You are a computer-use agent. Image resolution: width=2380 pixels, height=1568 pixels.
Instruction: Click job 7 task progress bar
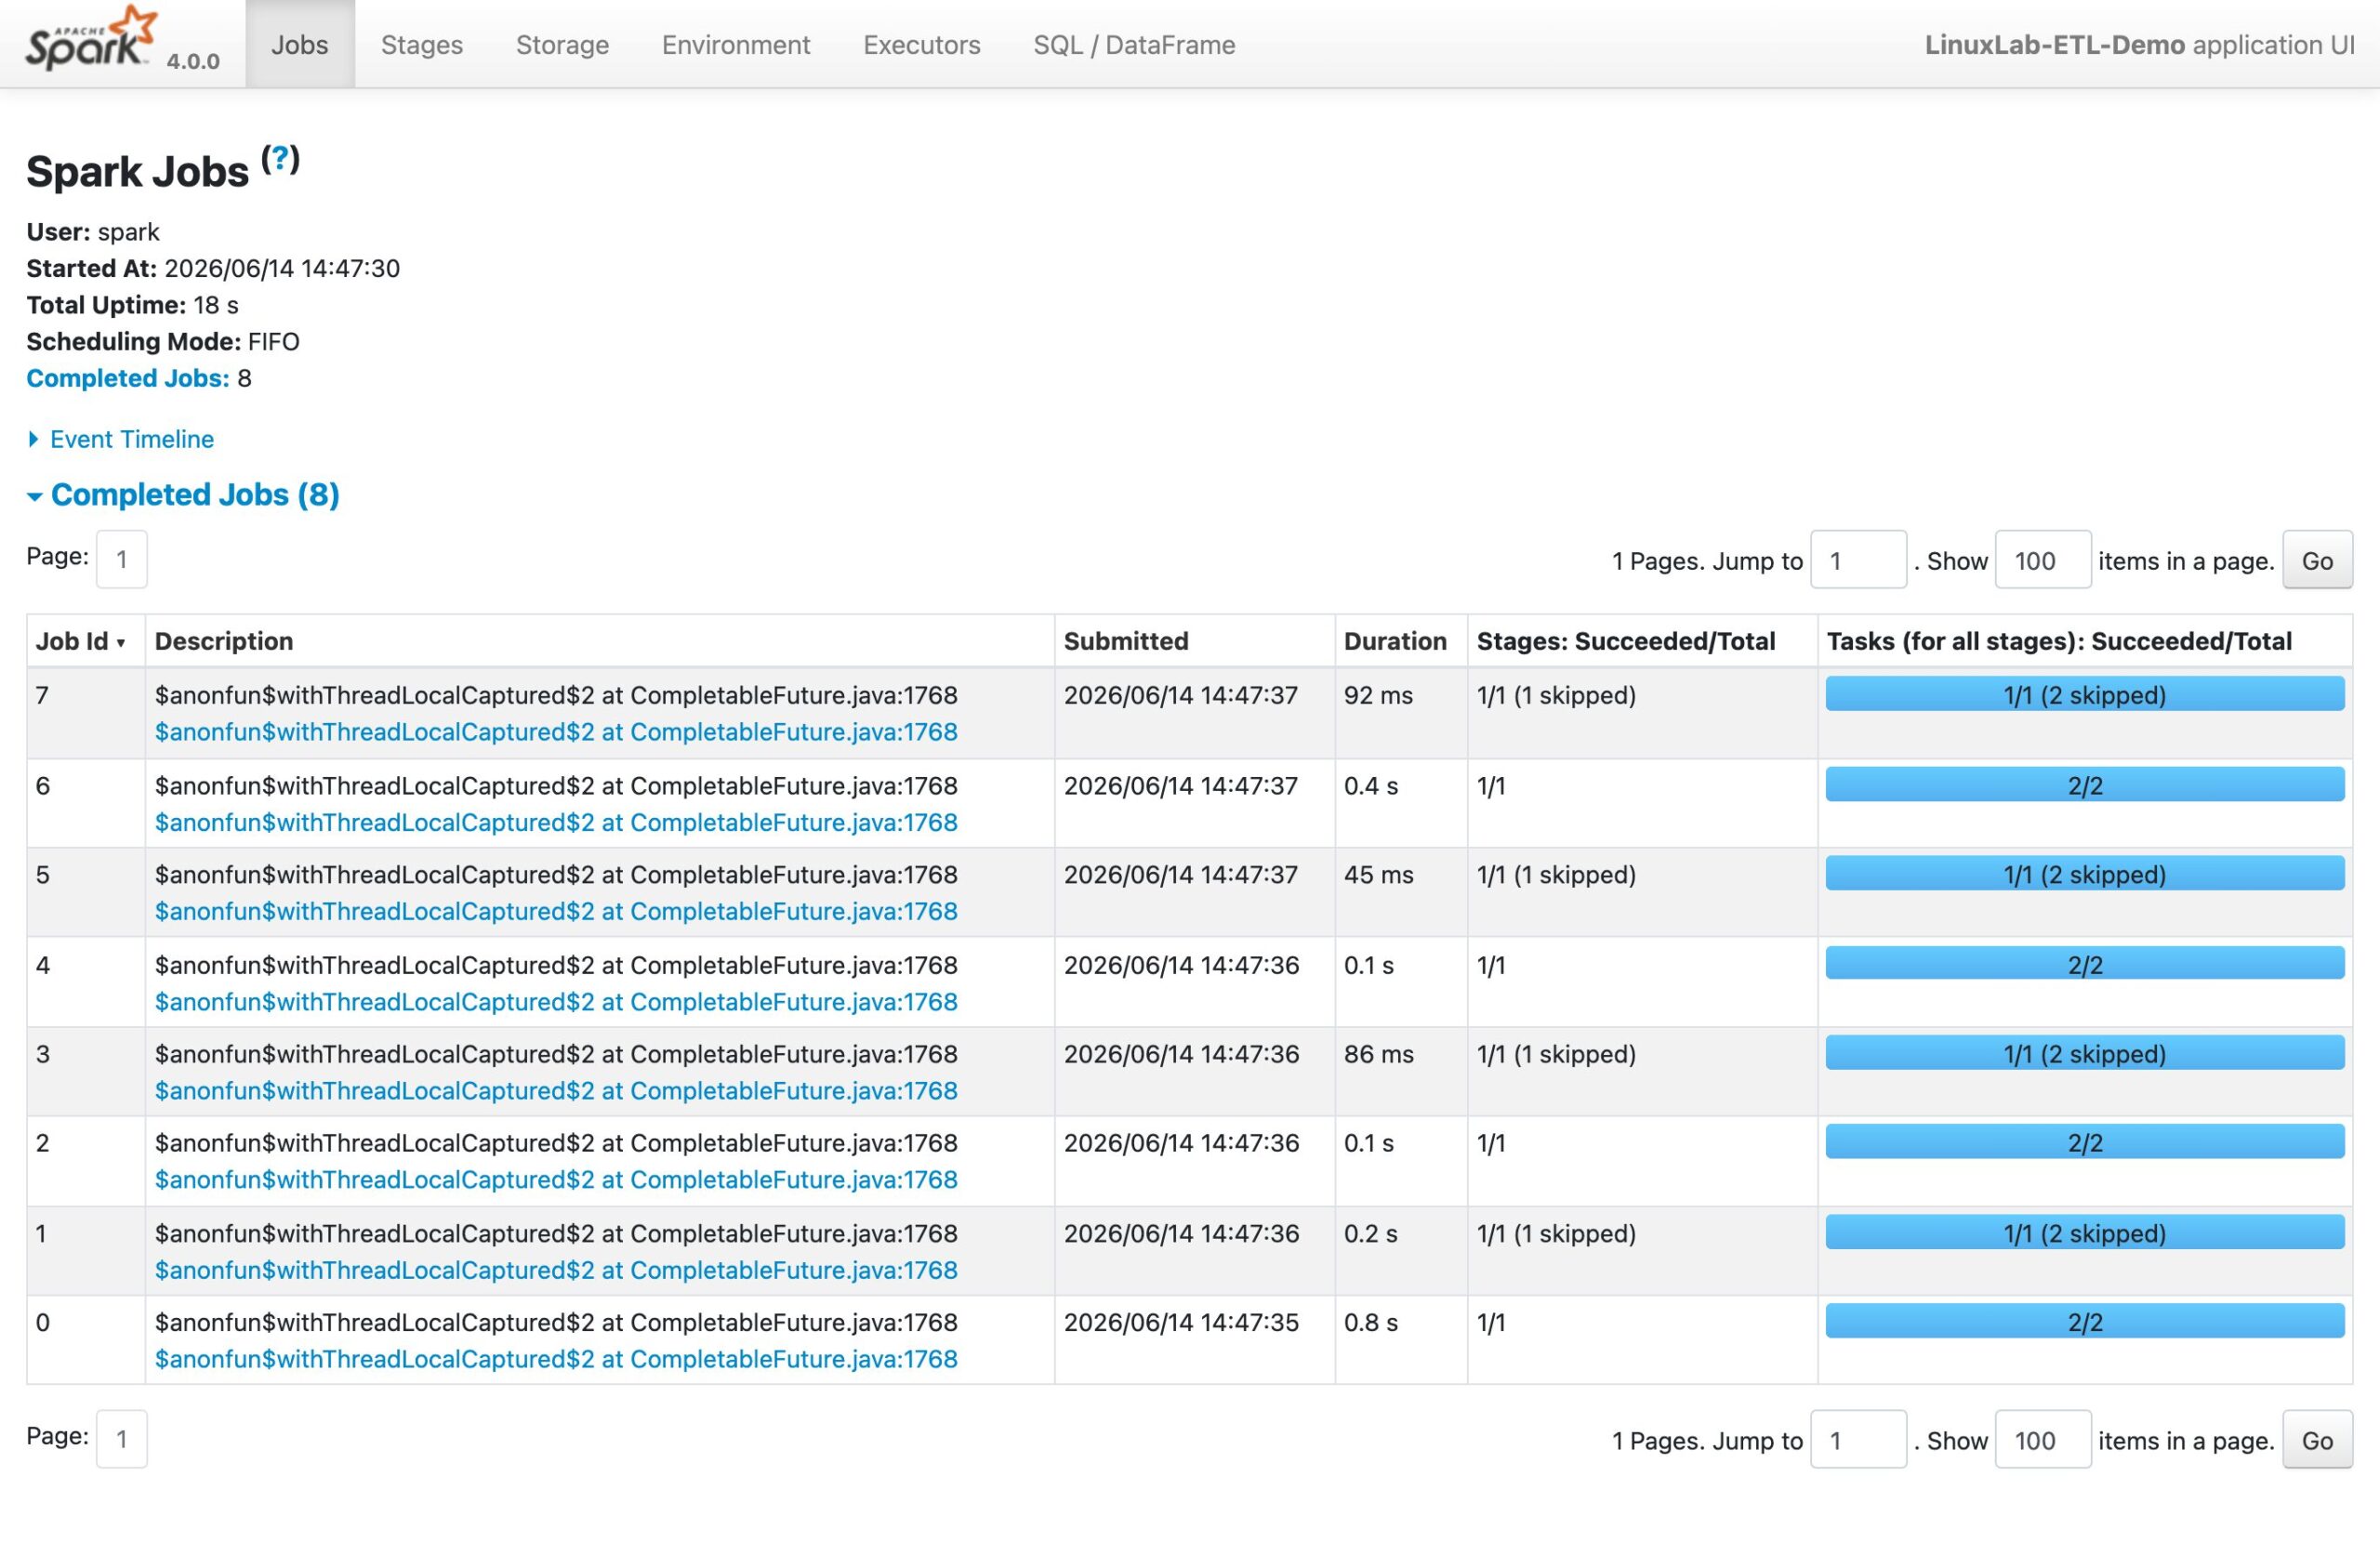tap(2085, 694)
